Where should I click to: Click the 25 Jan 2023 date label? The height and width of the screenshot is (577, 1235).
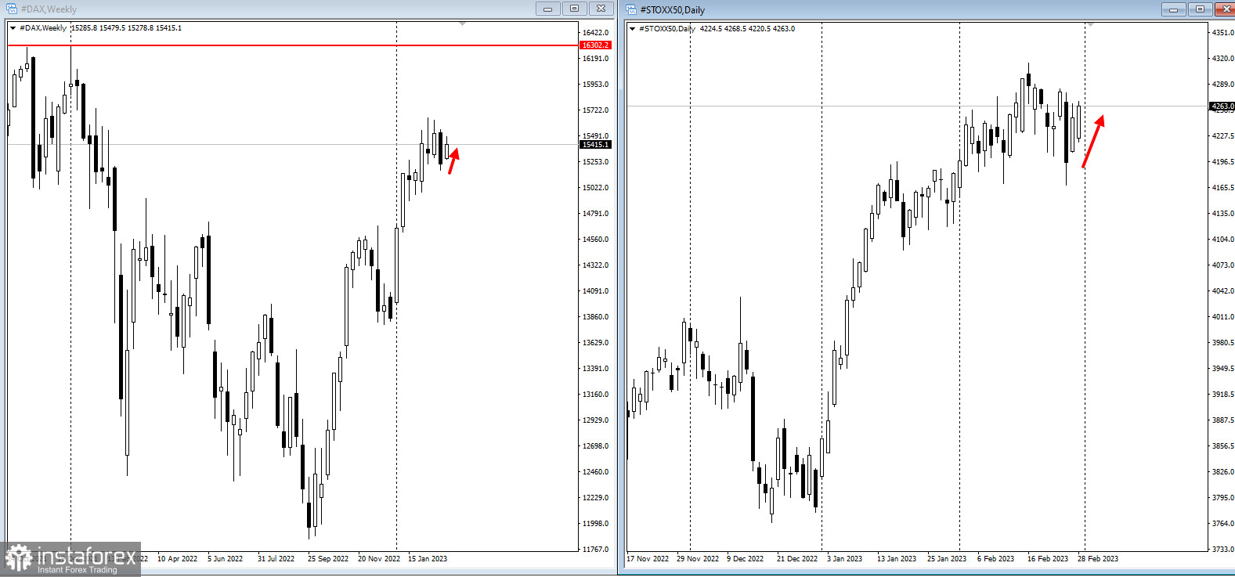(947, 559)
